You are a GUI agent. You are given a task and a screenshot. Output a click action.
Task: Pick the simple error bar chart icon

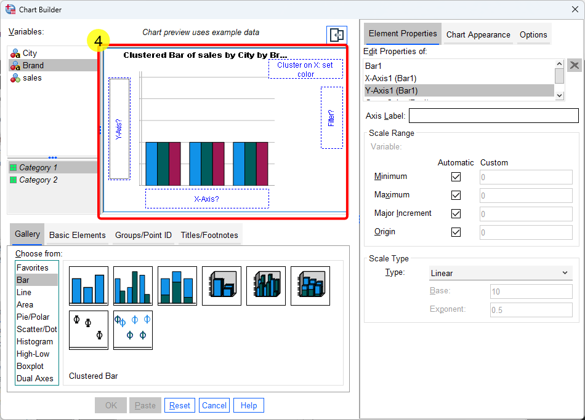click(88, 330)
